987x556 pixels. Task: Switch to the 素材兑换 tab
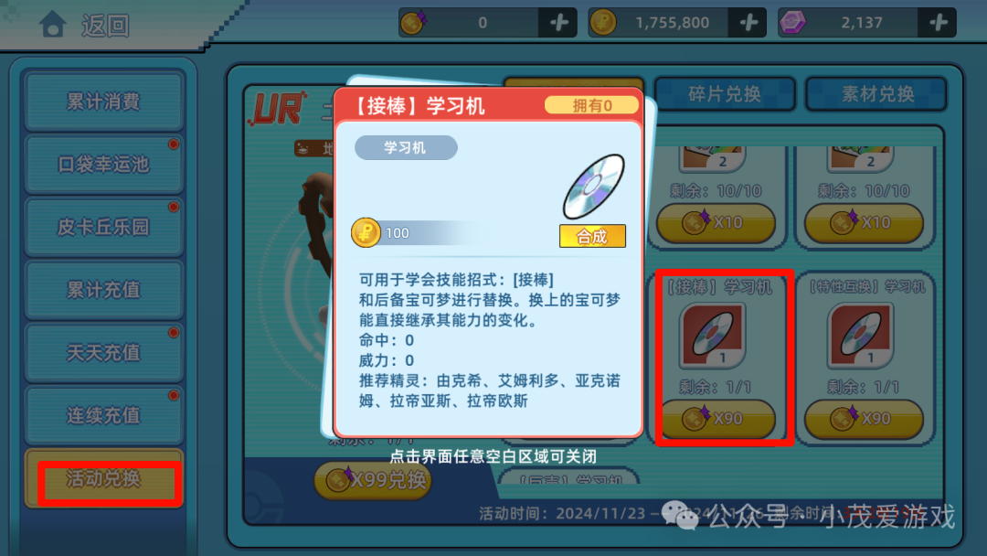(x=876, y=94)
